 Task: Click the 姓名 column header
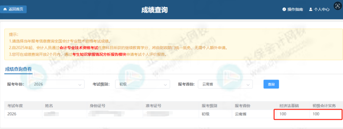coord(49,106)
